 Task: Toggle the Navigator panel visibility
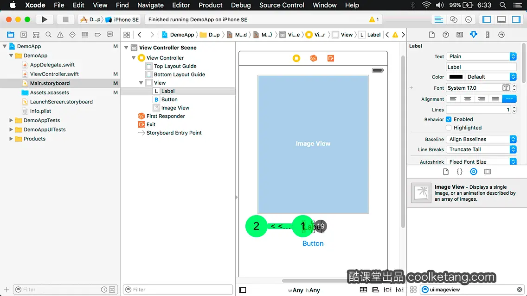pyautogui.click(x=486, y=19)
